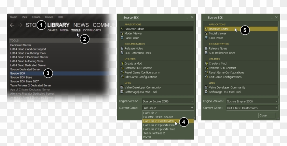Click Model Viewer icon in middle SDK window

pos(122,33)
